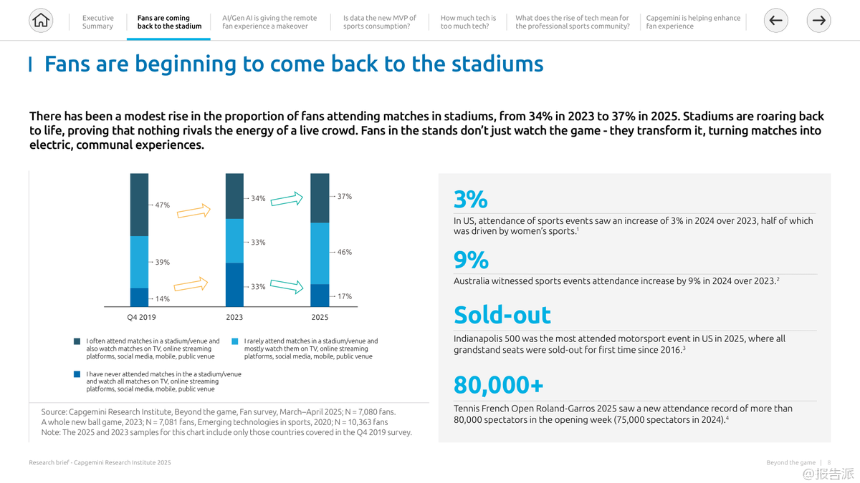Click the Q4 2019 stacked bar
Image resolution: width=860 pixels, height=483 pixels.
click(139, 240)
